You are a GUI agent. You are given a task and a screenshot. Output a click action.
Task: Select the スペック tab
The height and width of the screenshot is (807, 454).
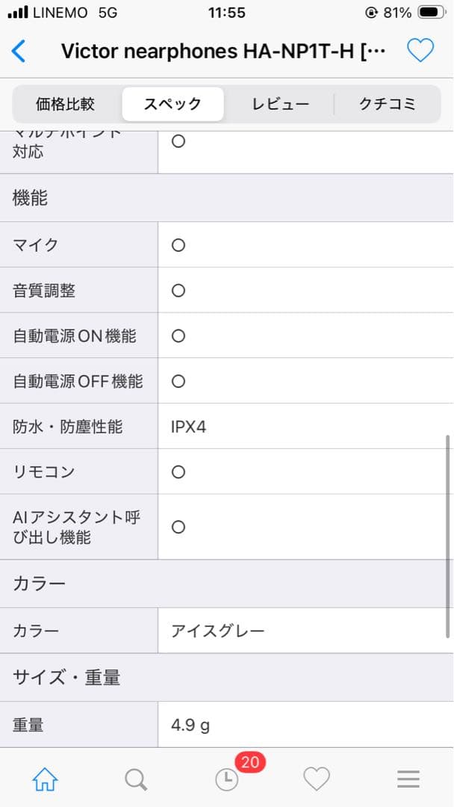pos(172,104)
